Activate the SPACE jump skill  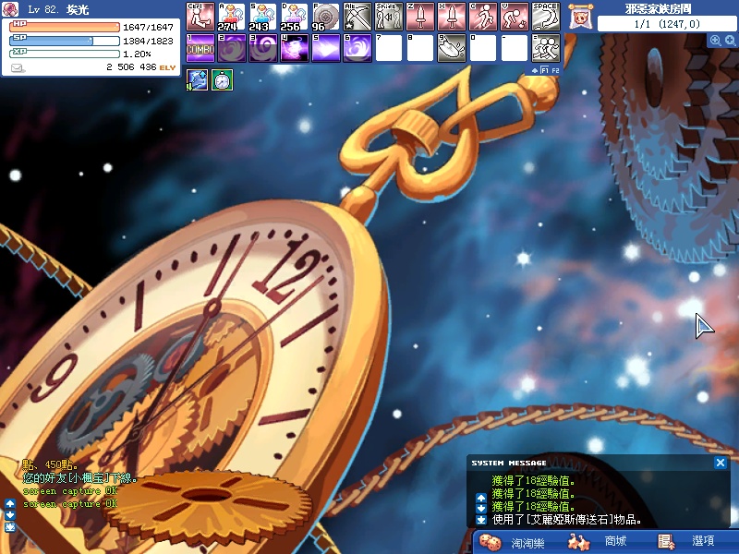[546, 17]
